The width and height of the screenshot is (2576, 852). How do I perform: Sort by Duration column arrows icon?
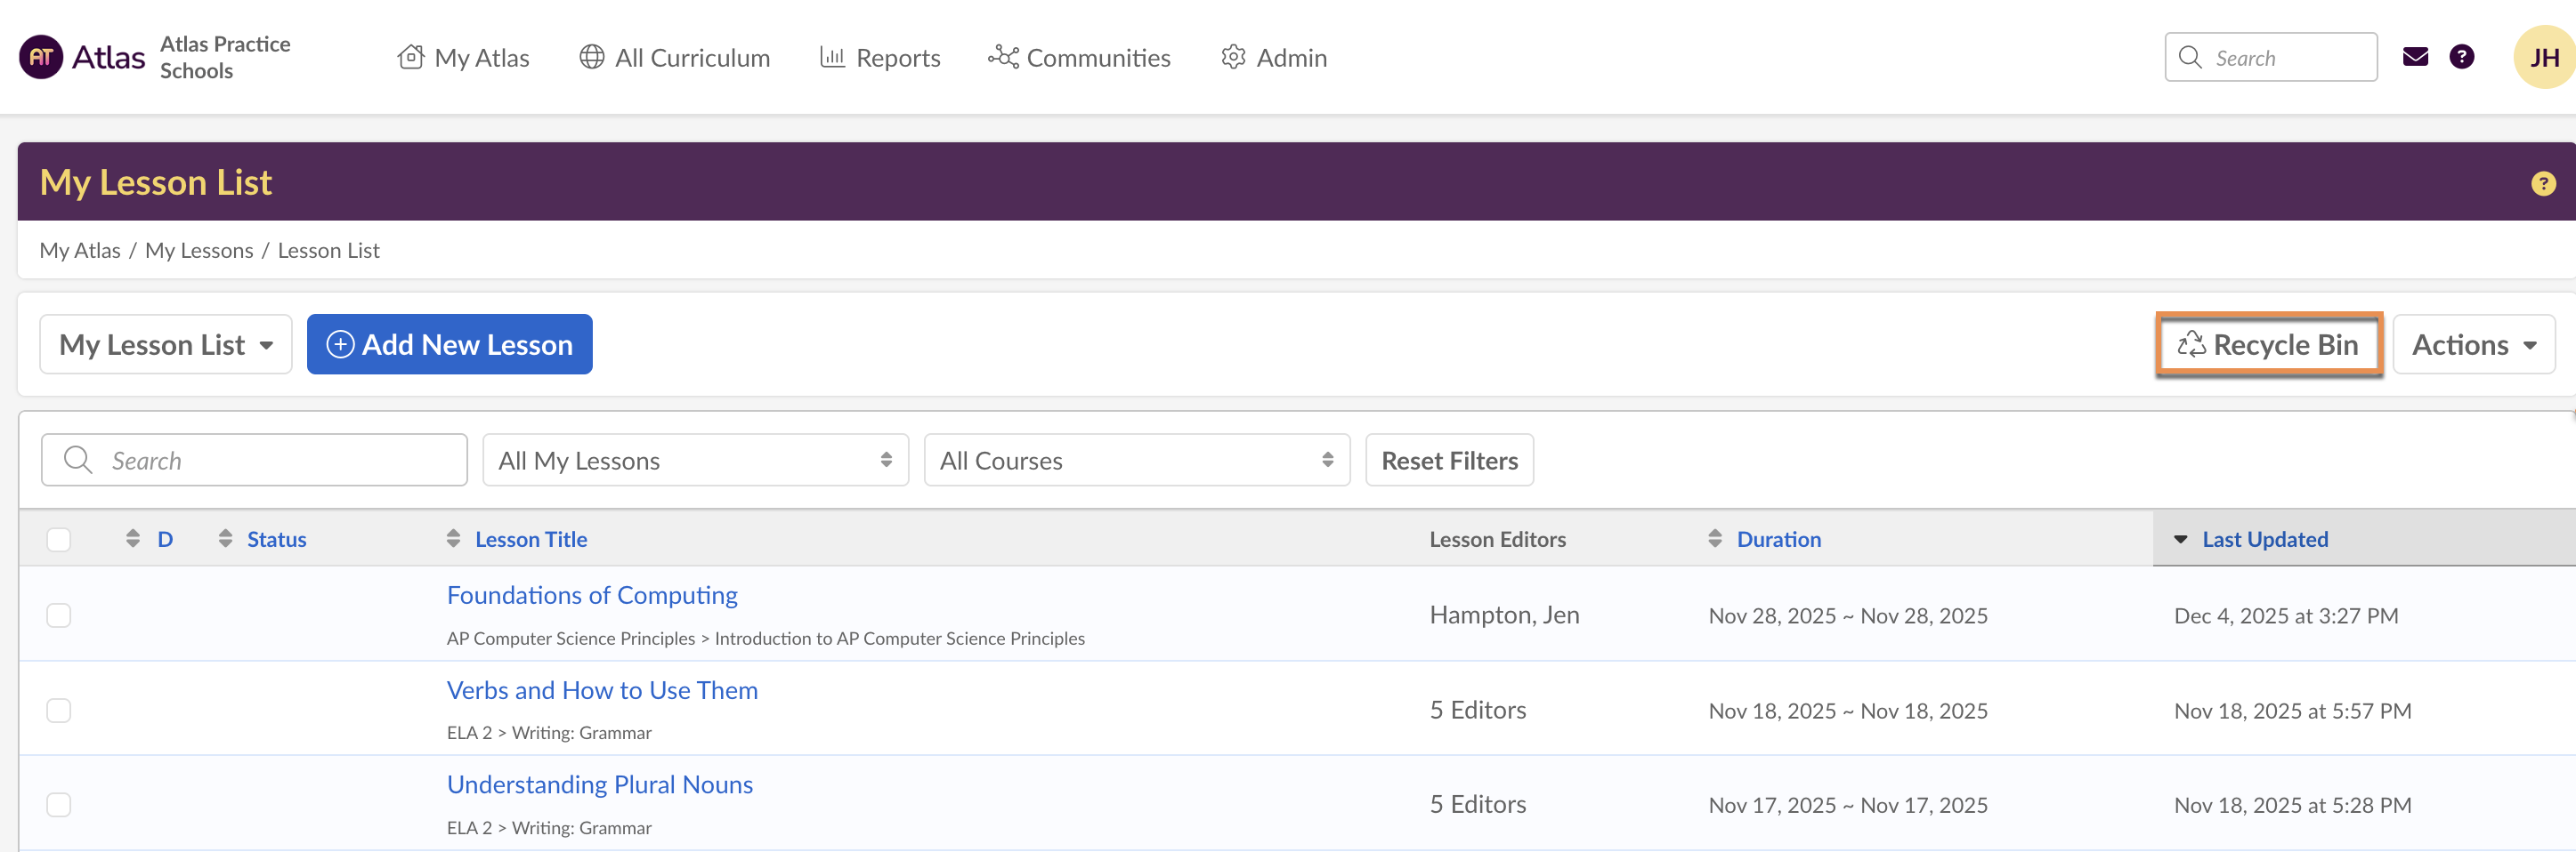coord(1715,539)
